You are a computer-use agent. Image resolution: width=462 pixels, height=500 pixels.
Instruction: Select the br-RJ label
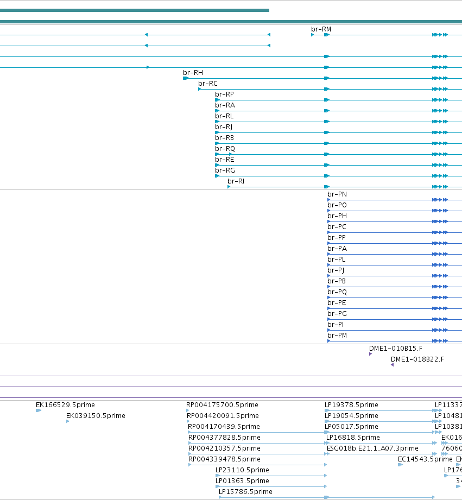[x=224, y=126]
